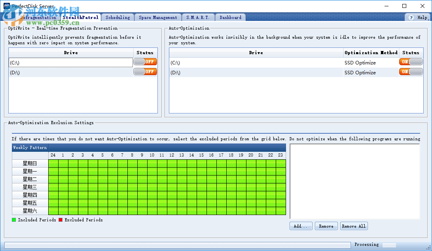Turn on OptiWrite for drive (D:\)
The width and height of the screenshot is (432, 251).
(145, 72)
